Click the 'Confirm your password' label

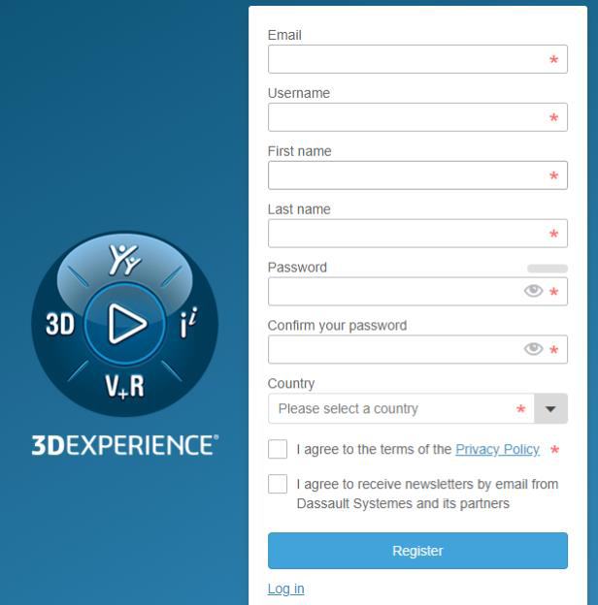(337, 326)
